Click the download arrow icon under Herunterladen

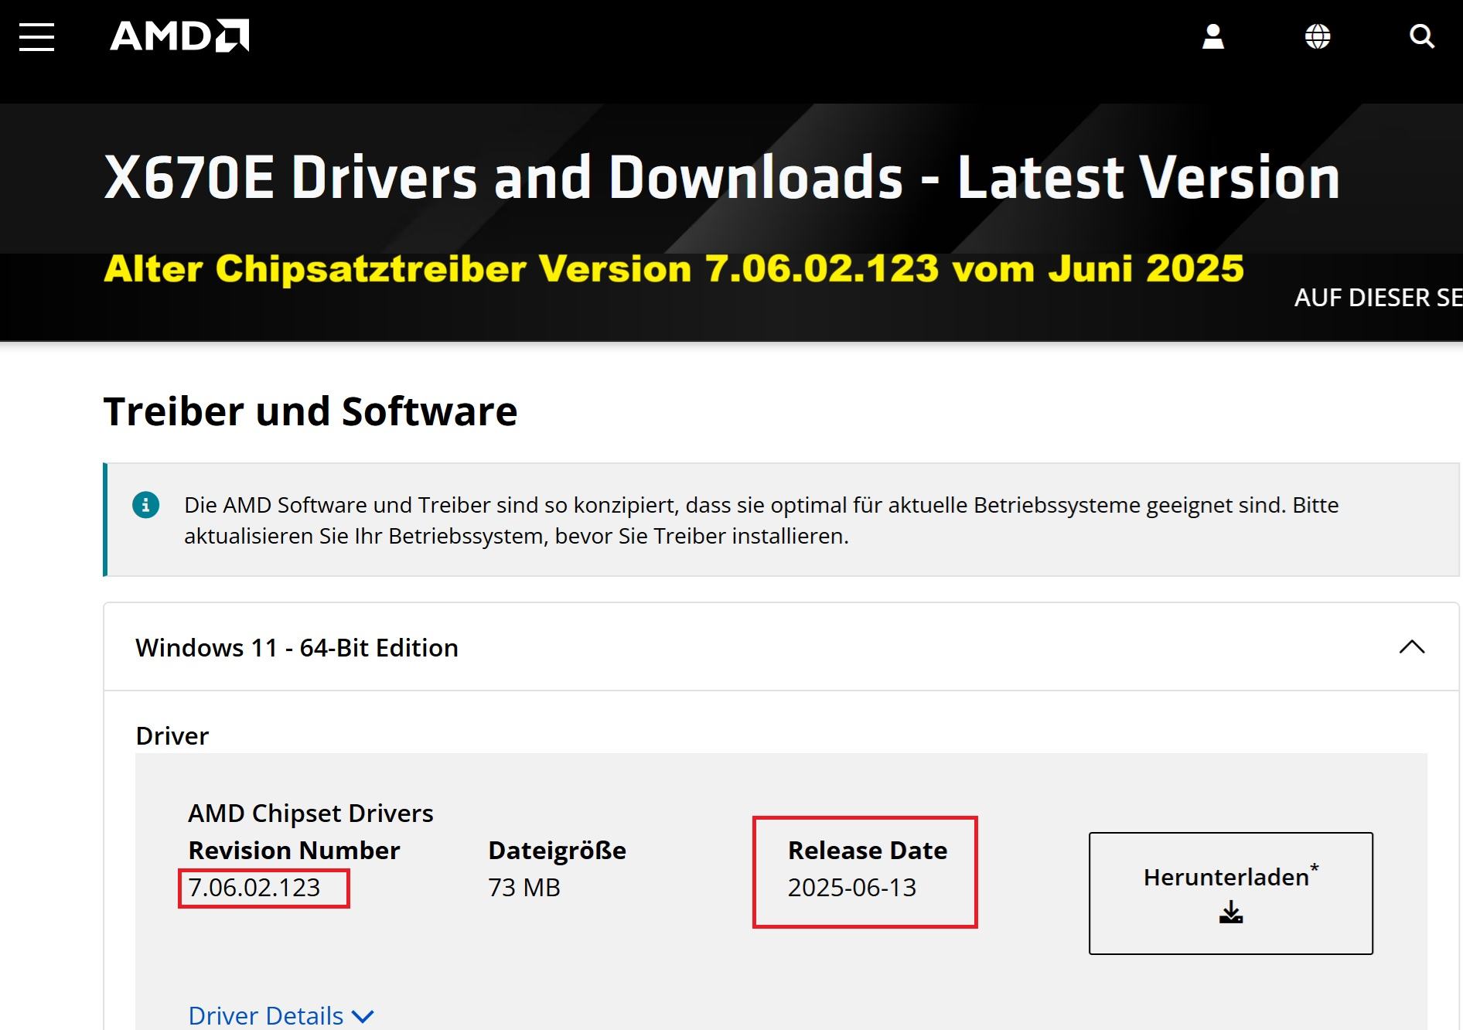click(1230, 913)
